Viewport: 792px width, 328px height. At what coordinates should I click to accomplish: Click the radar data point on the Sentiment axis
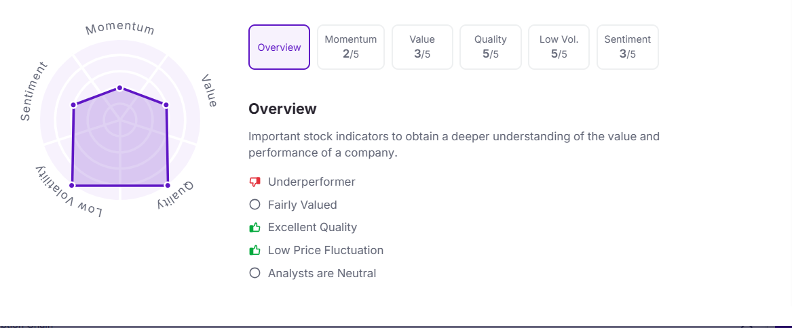73,105
